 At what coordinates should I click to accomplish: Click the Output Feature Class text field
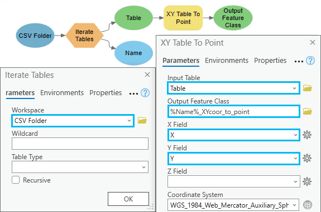[233, 111]
